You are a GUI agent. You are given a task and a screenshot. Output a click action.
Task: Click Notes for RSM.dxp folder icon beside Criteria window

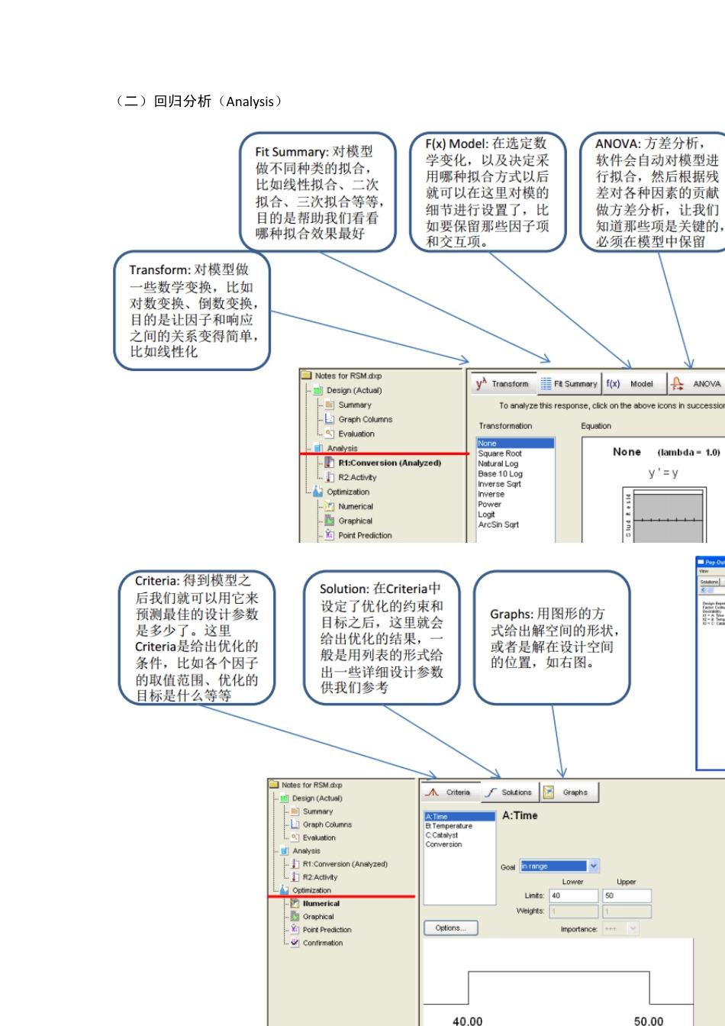pos(275,785)
